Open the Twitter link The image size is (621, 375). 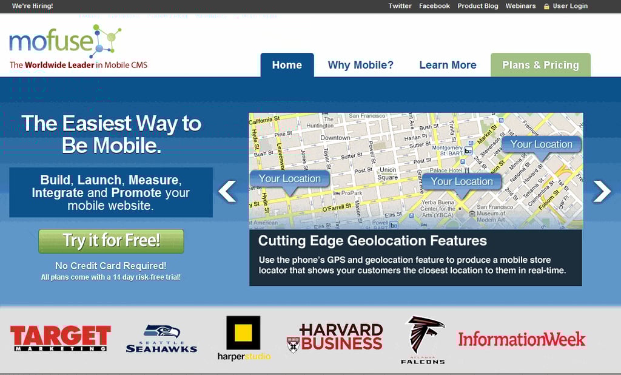[400, 6]
